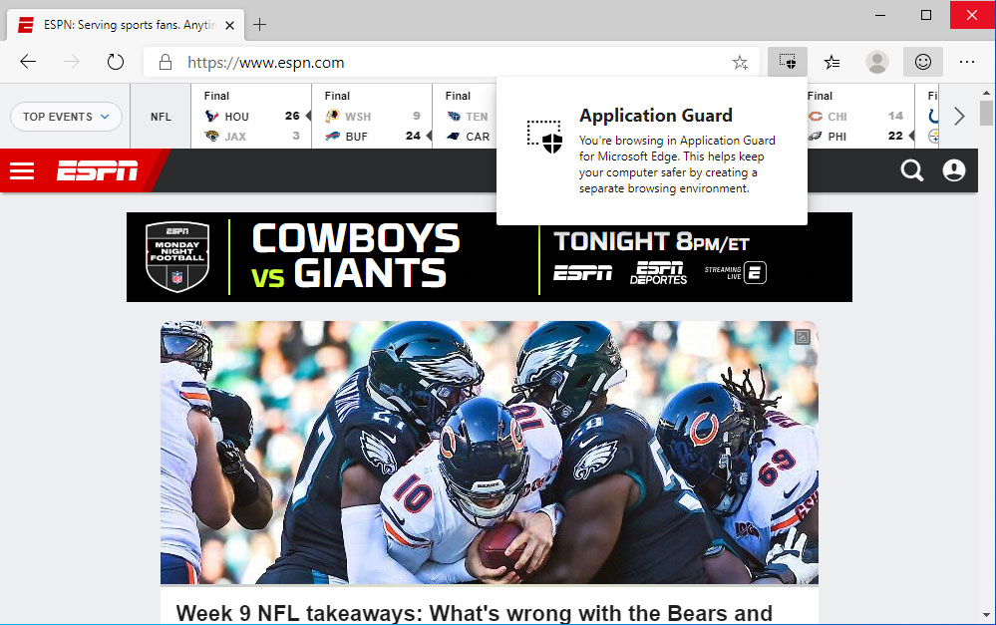Viewport: 996px width, 625px height.
Task: View site security lock info
Action: click(166, 62)
